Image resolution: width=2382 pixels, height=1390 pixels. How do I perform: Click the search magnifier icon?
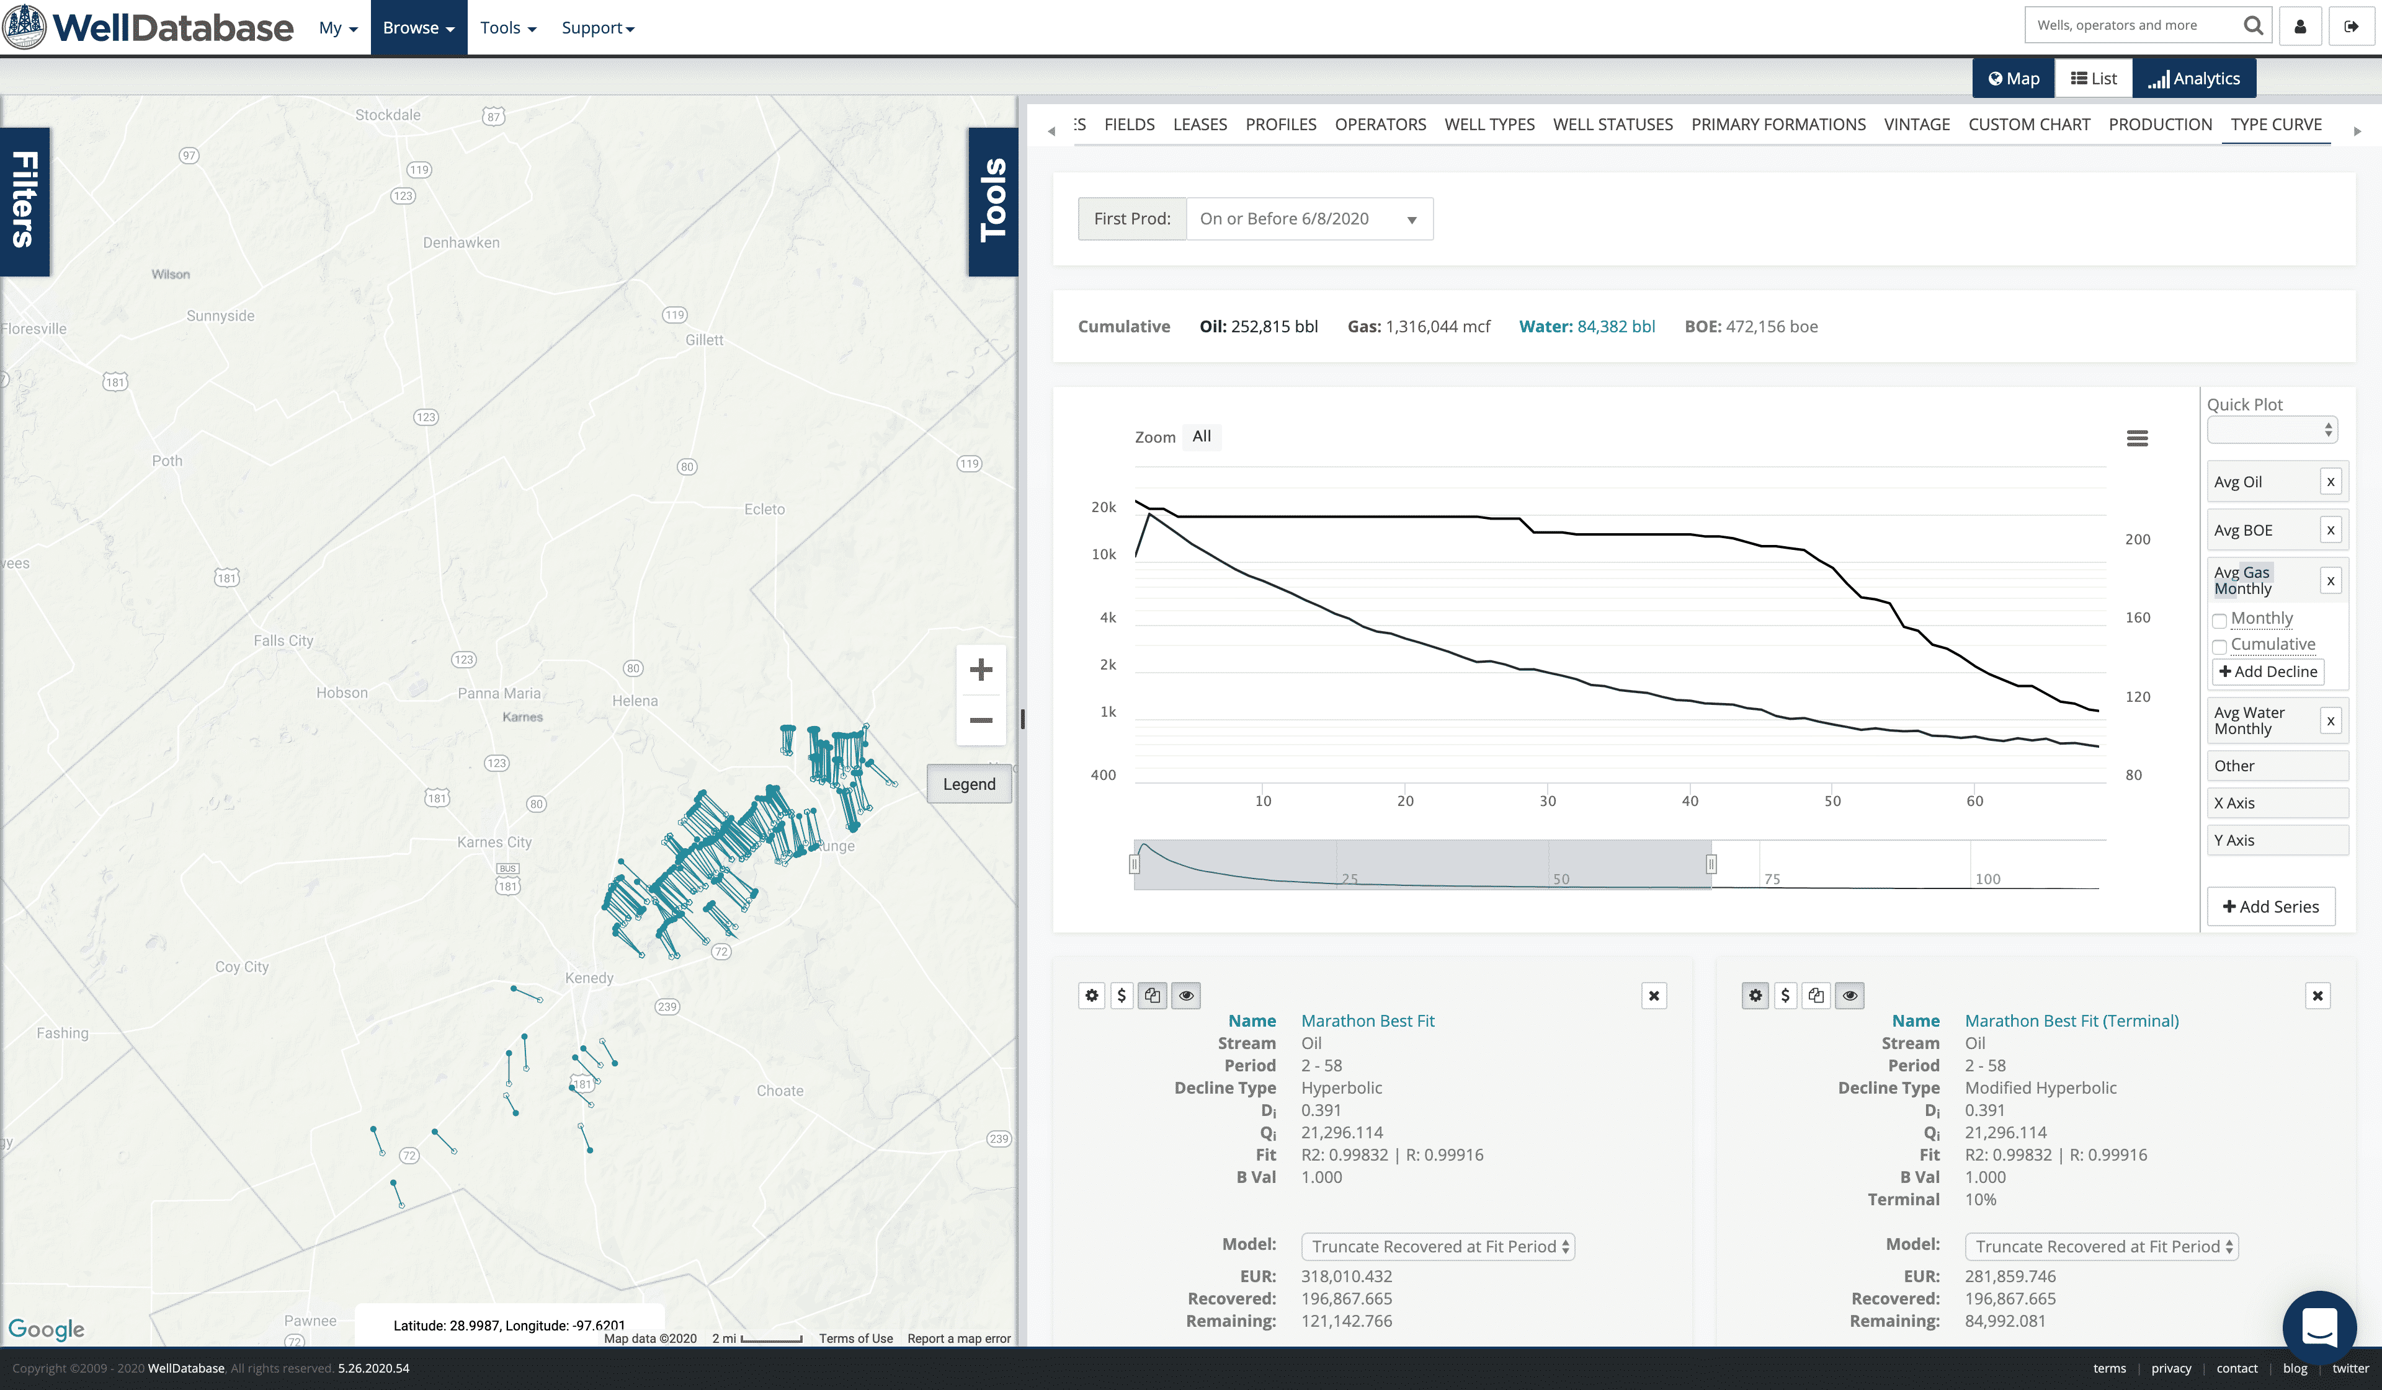[2252, 25]
